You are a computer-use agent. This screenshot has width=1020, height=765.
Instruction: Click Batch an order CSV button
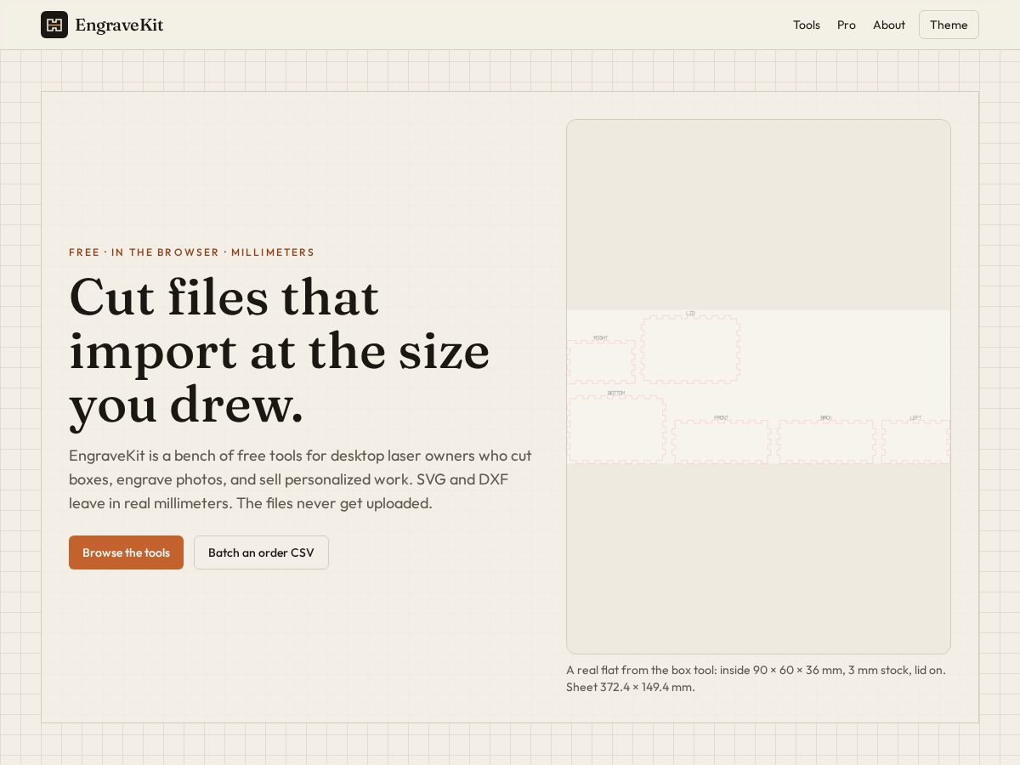[261, 552]
